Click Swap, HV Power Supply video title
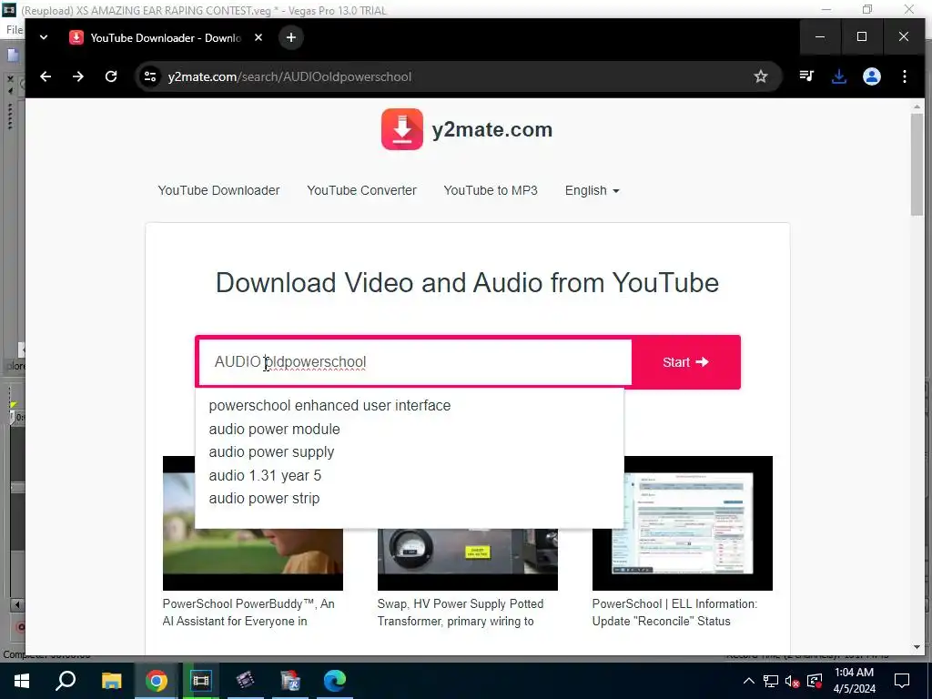 click(x=460, y=613)
